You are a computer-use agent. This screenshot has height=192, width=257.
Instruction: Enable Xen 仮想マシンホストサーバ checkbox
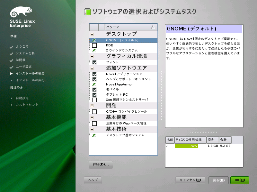click(94, 100)
